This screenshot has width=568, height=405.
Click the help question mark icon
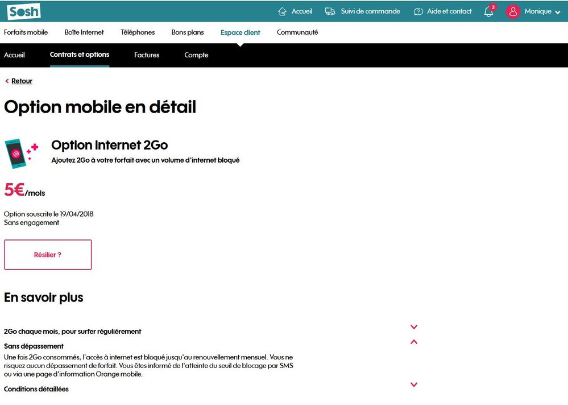click(418, 11)
